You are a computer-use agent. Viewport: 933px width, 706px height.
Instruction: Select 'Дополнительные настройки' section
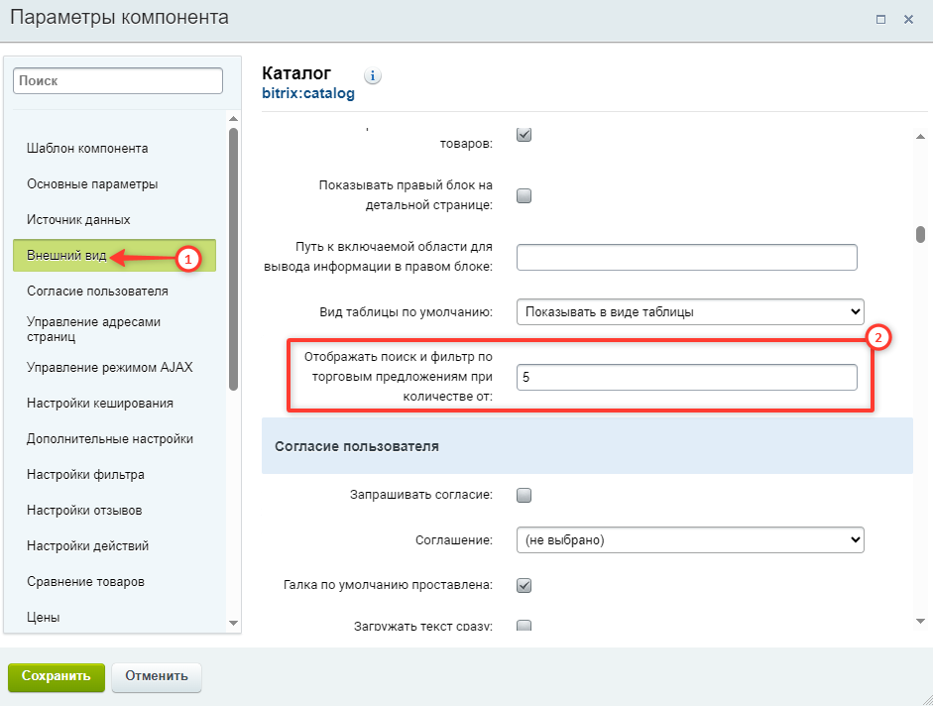(110, 438)
